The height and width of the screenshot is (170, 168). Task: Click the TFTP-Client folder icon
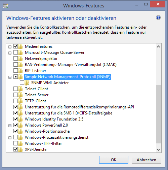click(x=20, y=101)
